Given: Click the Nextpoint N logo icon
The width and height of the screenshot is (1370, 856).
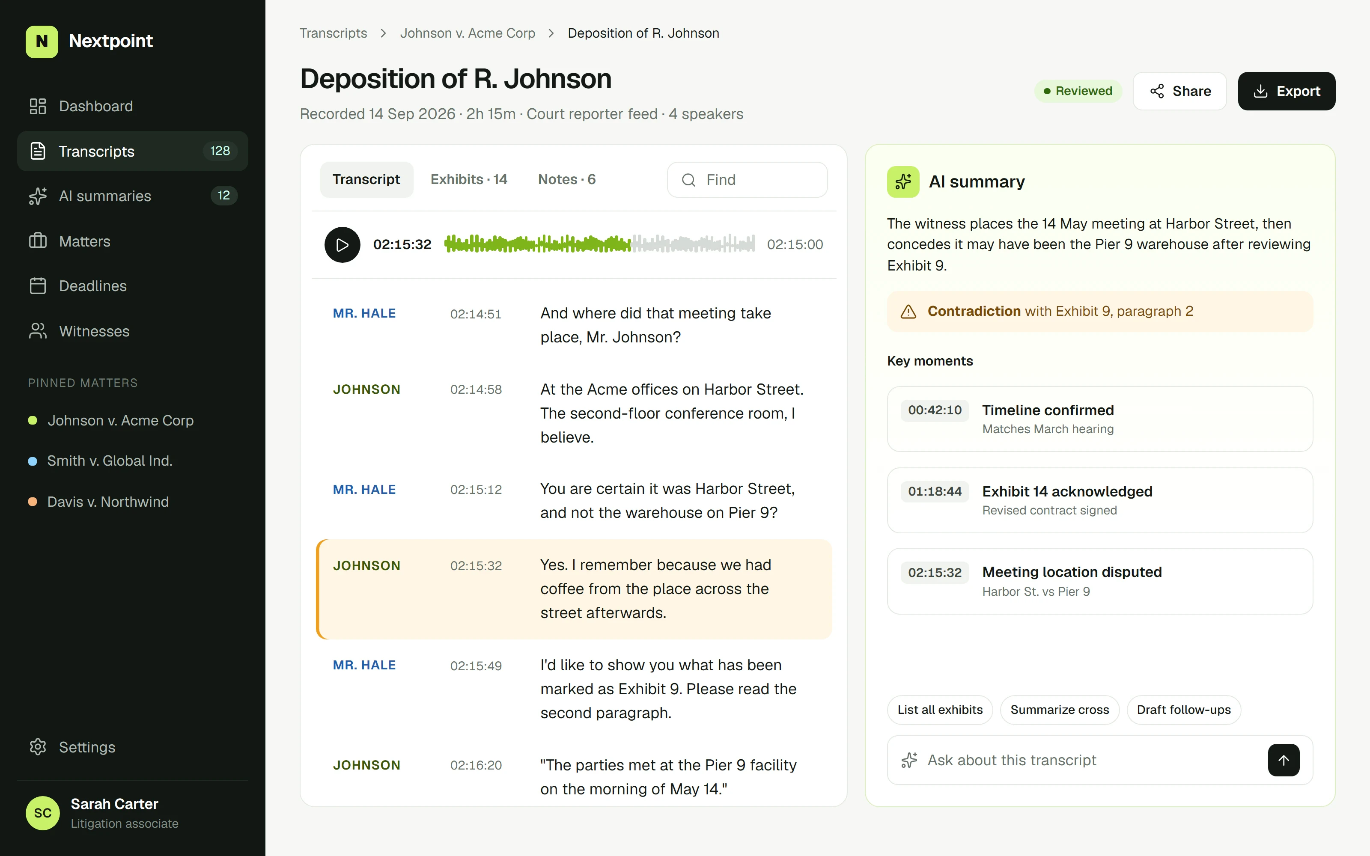Looking at the screenshot, I should tap(42, 42).
